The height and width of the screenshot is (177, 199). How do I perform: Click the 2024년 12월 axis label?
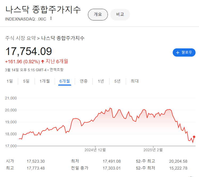[x=95, y=150]
